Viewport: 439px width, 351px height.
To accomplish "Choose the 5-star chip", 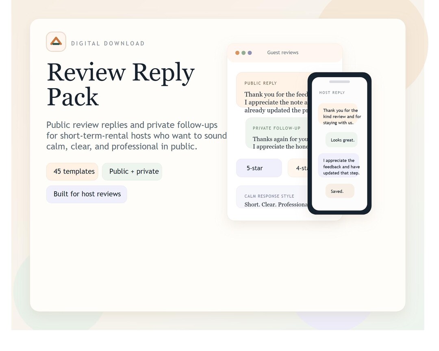I will click(x=259, y=168).
